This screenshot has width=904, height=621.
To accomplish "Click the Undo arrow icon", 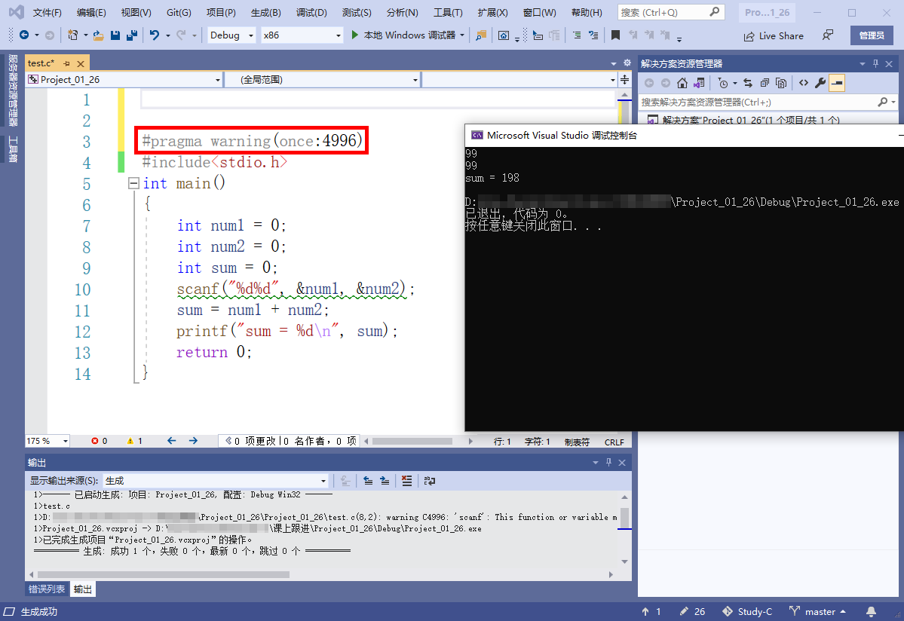I will (155, 35).
